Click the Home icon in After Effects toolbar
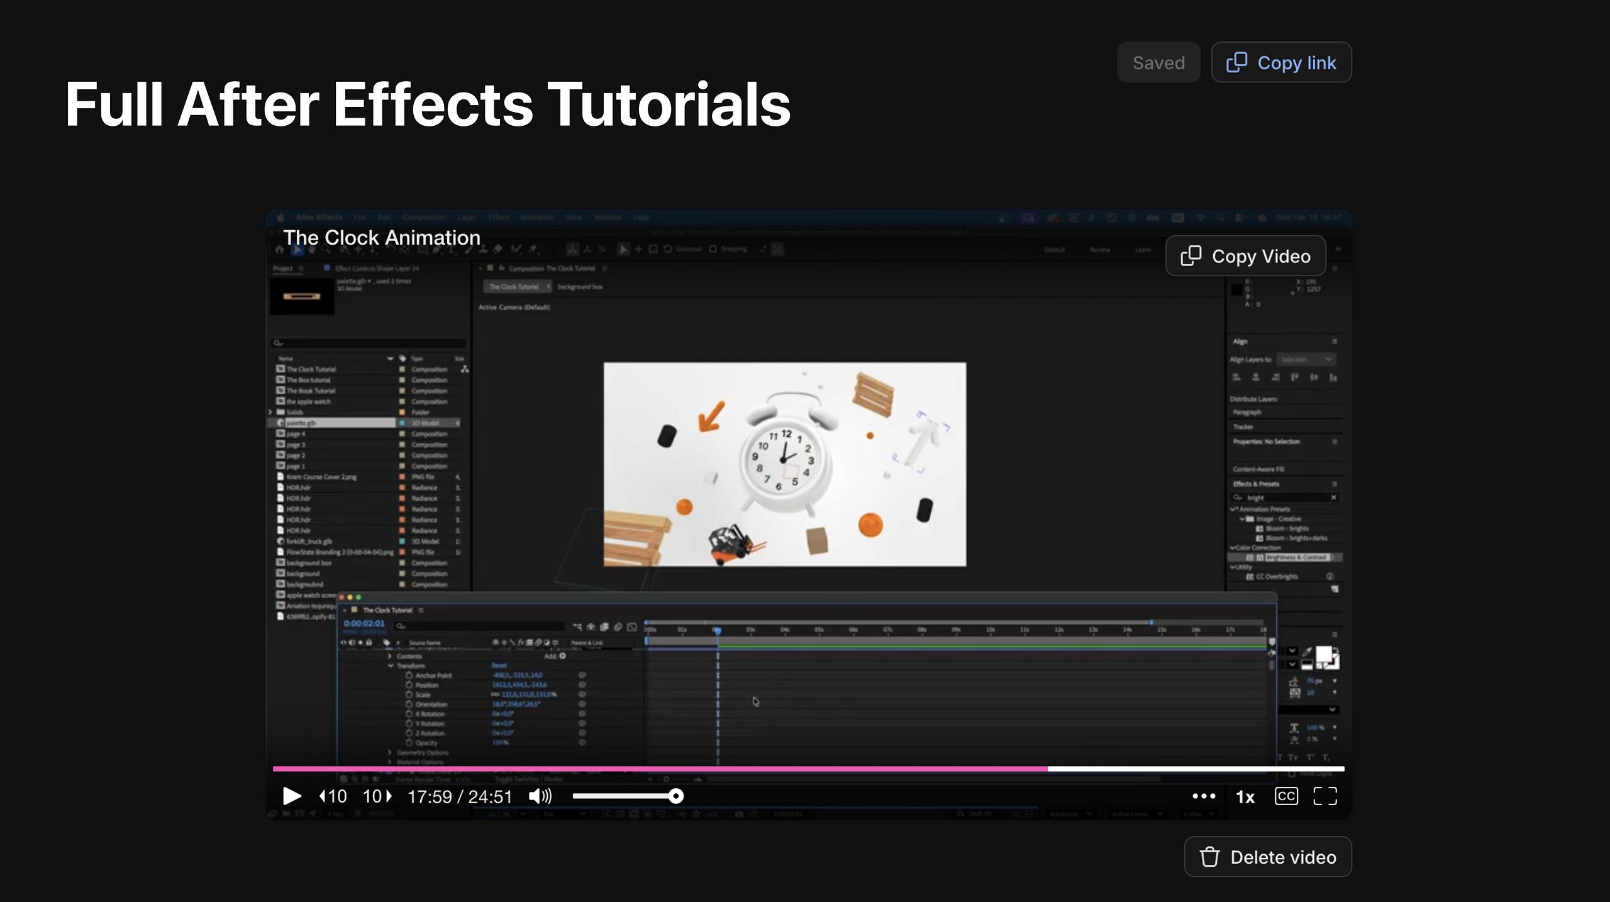 [280, 249]
